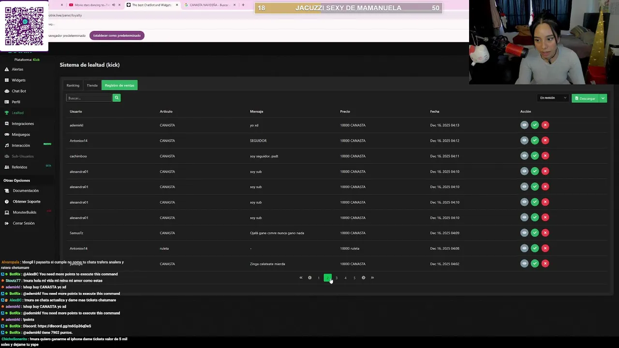Image resolution: width=619 pixels, height=348 pixels.
Task: Click the browser address bar URL
Action: pyautogui.click(x=65, y=15)
